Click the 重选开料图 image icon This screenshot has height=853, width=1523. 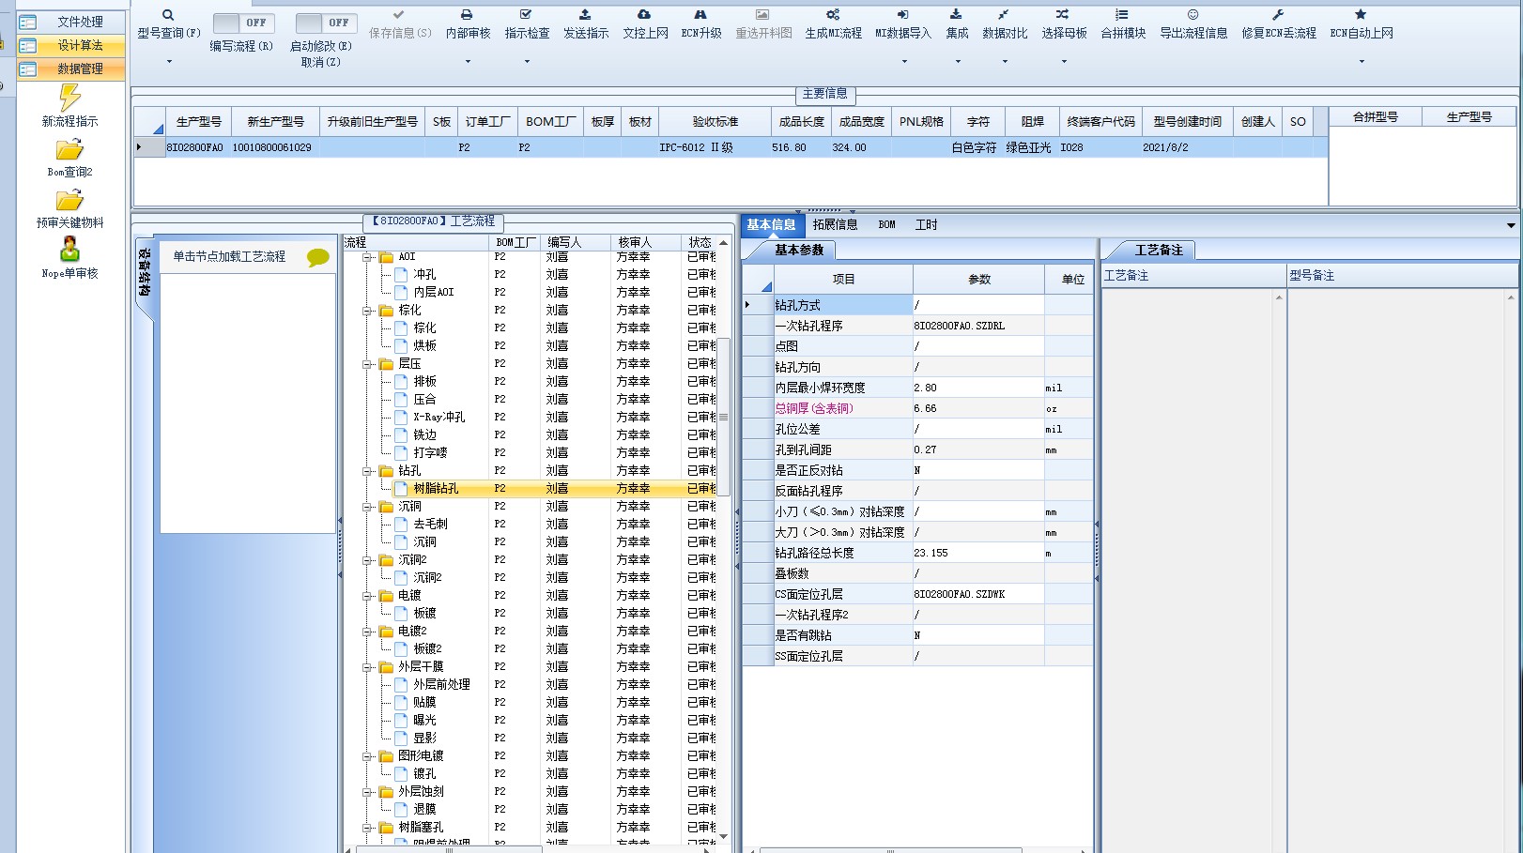coord(762,15)
